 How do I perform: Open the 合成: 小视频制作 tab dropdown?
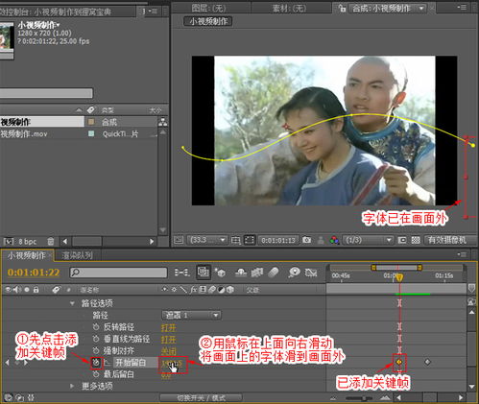tap(421, 8)
